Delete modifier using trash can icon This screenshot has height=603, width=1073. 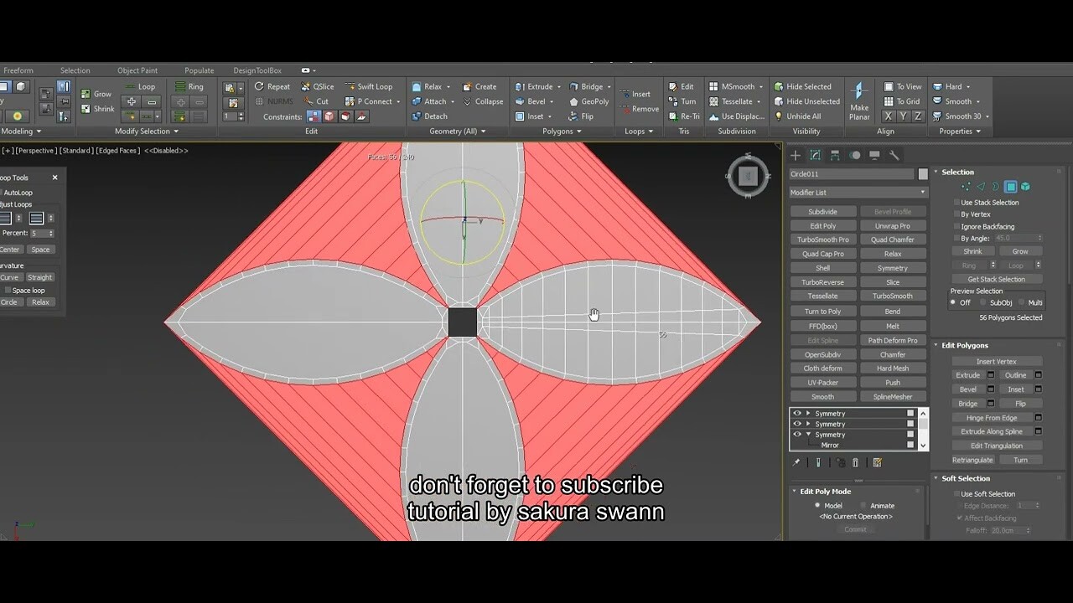855,462
